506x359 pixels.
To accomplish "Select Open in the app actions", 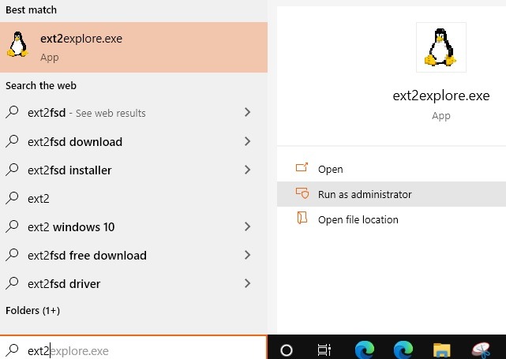I will coord(392,169).
